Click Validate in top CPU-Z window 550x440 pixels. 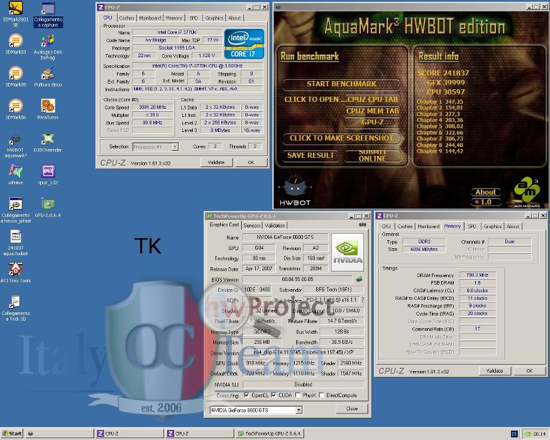(x=216, y=162)
